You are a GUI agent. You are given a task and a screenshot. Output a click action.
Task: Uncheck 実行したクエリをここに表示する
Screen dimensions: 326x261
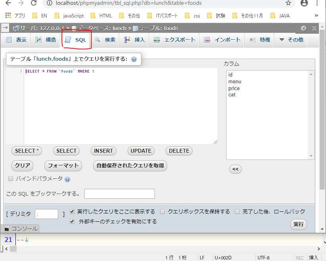(72, 212)
